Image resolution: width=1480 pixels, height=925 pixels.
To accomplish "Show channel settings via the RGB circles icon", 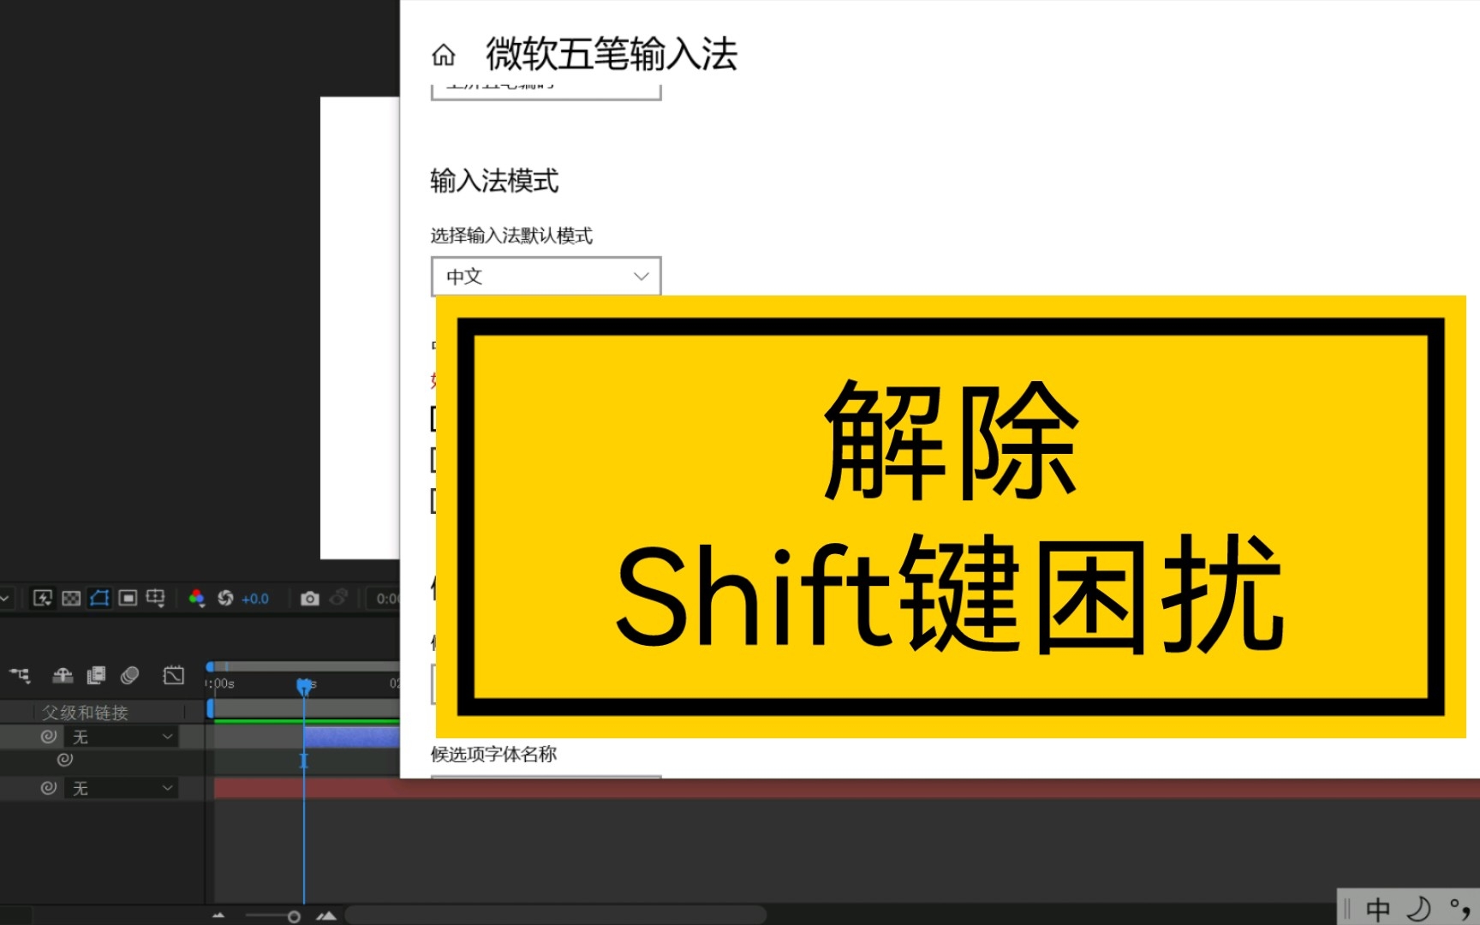I will [197, 599].
